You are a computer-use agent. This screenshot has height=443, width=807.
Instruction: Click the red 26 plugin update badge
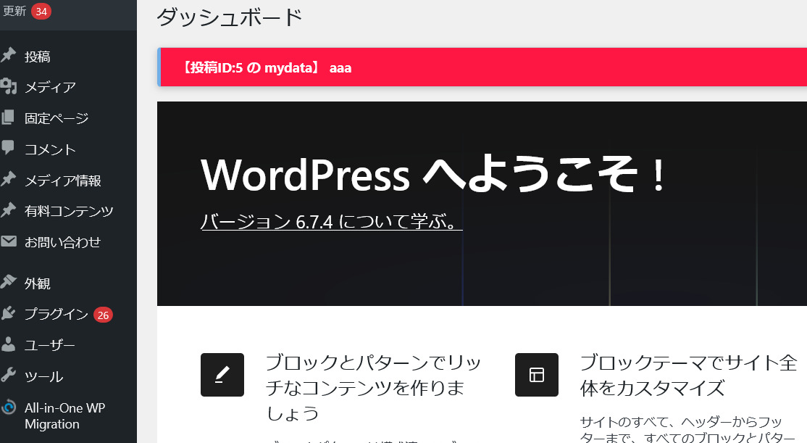coord(104,315)
